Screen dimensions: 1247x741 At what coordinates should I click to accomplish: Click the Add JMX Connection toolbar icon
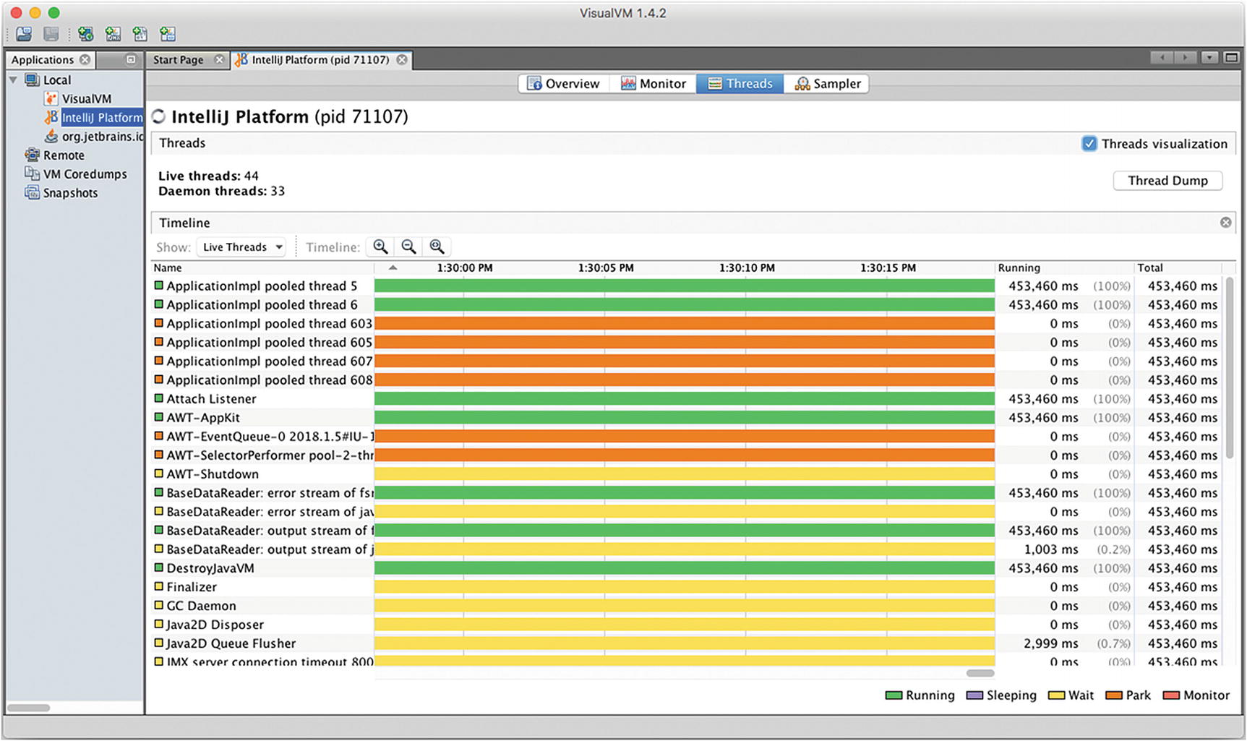click(113, 34)
